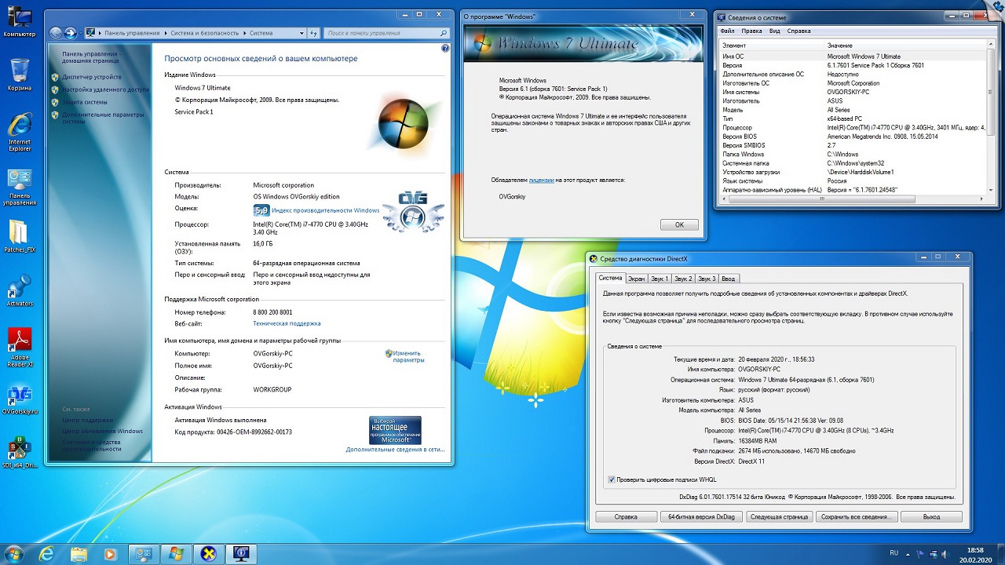The width and height of the screenshot is (1005, 565).
Task: Switch to the Экран tab in DirectX
Action: tap(636, 279)
